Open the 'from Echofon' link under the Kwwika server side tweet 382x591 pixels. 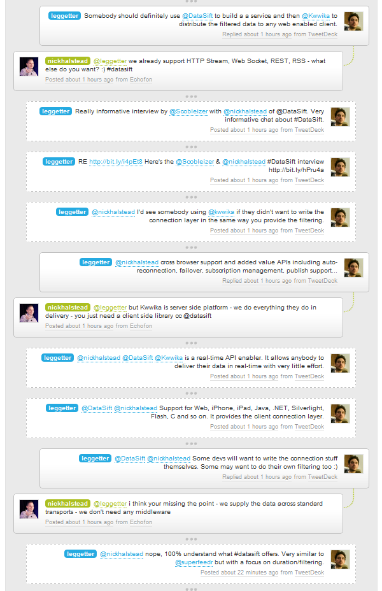[134, 326]
